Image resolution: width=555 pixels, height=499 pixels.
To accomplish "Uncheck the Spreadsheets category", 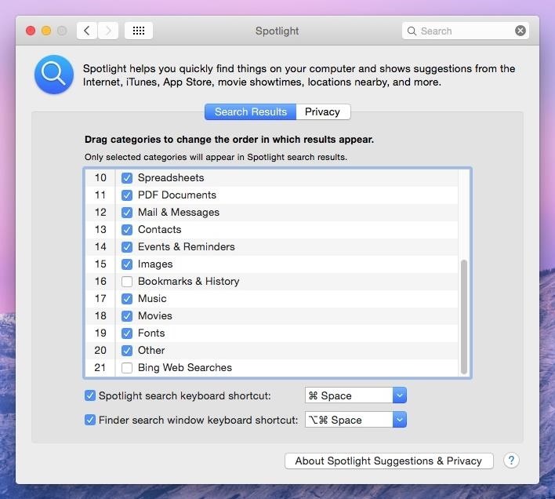I will [x=127, y=178].
